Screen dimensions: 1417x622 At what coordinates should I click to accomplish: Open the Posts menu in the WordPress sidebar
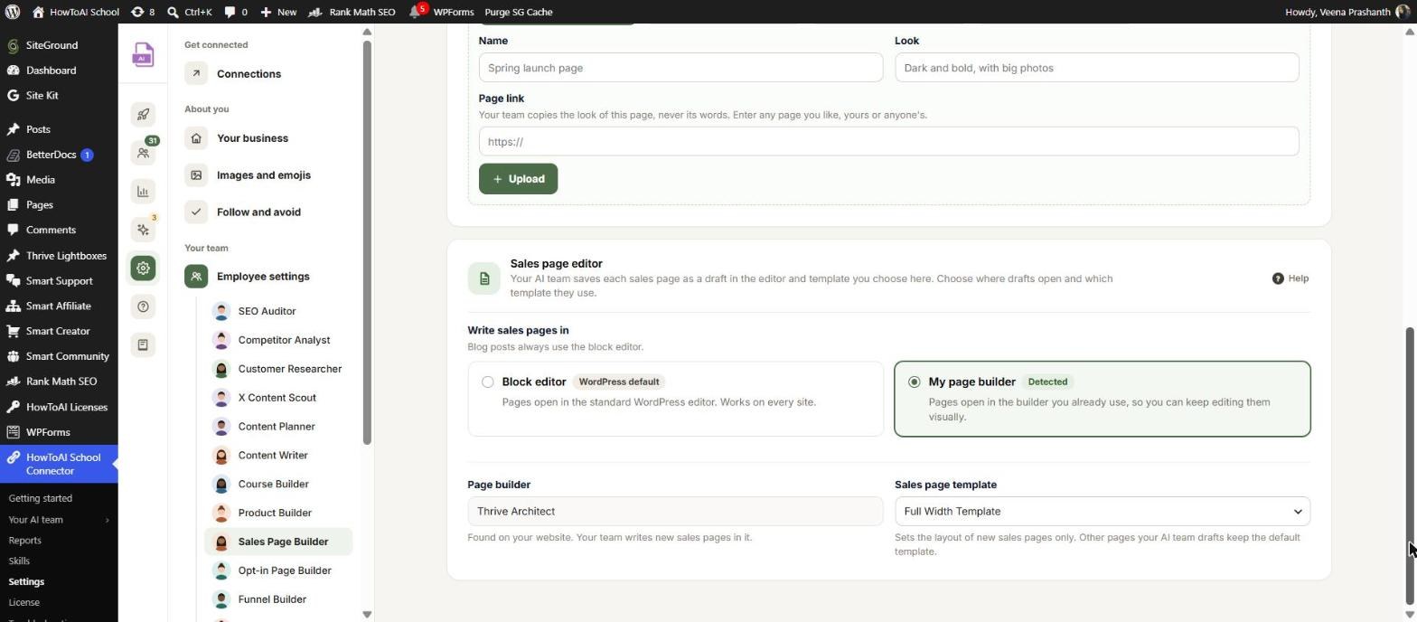pyautogui.click(x=38, y=129)
